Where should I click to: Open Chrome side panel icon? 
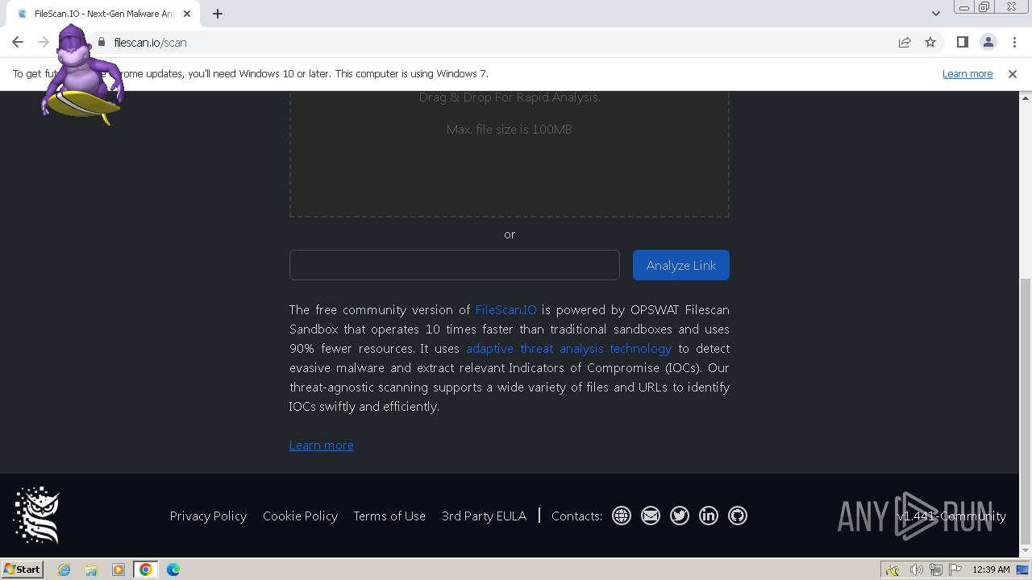[962, 42]
